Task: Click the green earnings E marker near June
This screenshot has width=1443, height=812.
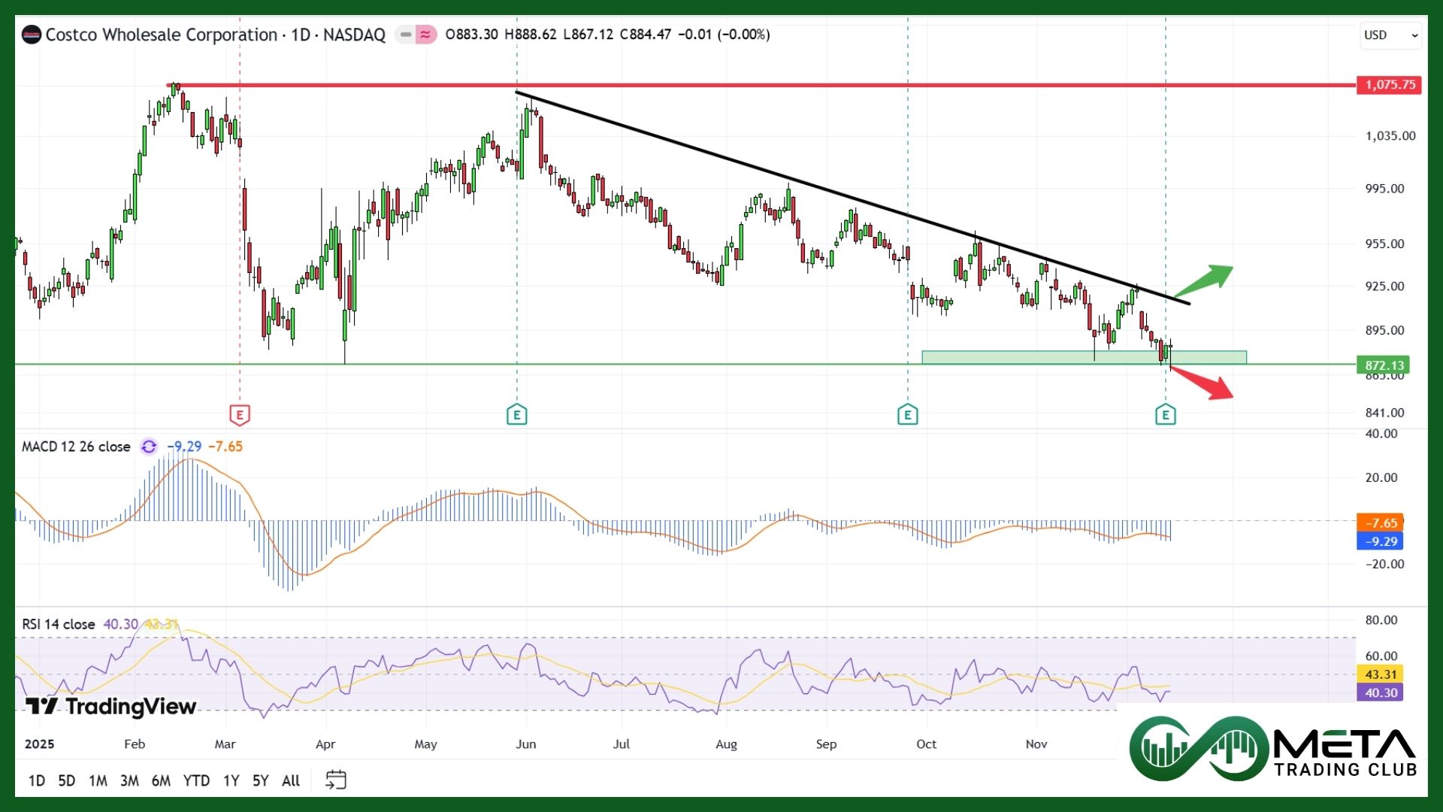Action: tap(516, 414)
